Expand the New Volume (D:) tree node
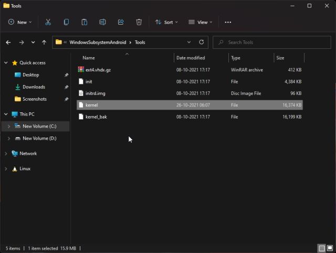Screen dimensions: 336x253 point(8,139)
